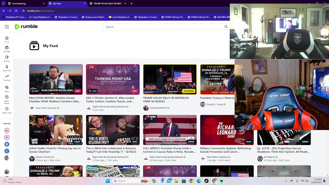Open Trending in the sidebar
The height and width of the screenshot is (185, 329).
(x=7, y=78)
